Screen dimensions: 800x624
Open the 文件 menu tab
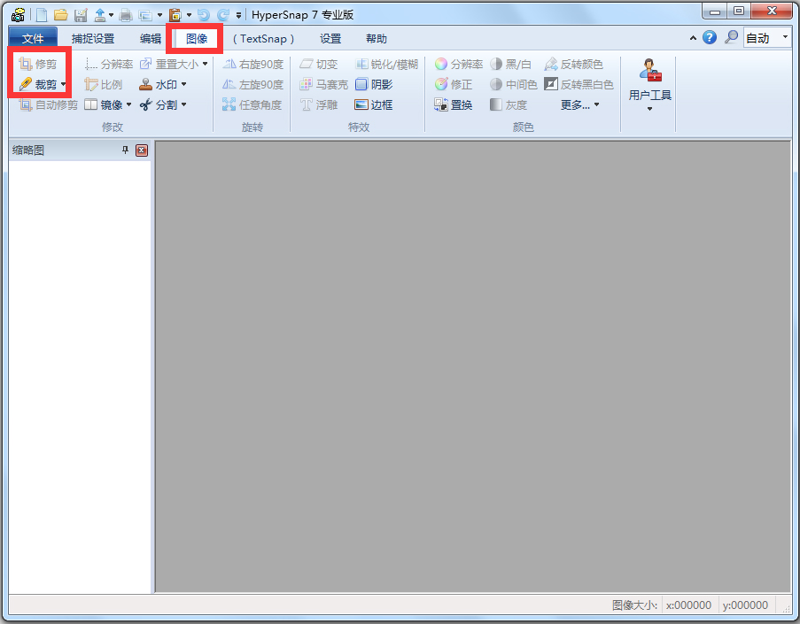click(x=33, y=39)
